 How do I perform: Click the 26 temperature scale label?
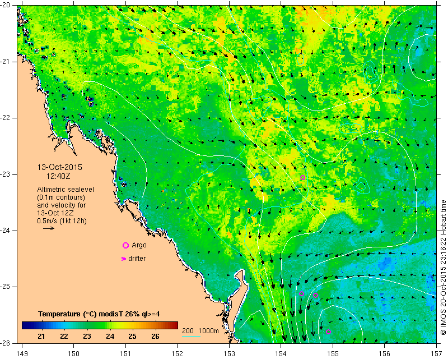(155, 336)
